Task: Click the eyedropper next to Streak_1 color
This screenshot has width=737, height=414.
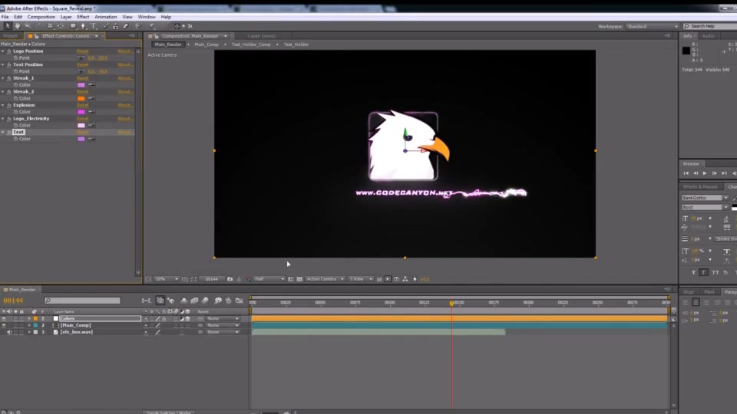Action: pos(91,85)
